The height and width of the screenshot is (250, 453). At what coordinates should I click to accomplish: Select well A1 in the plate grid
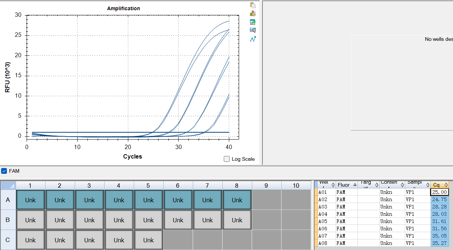[x=31, y=200]
